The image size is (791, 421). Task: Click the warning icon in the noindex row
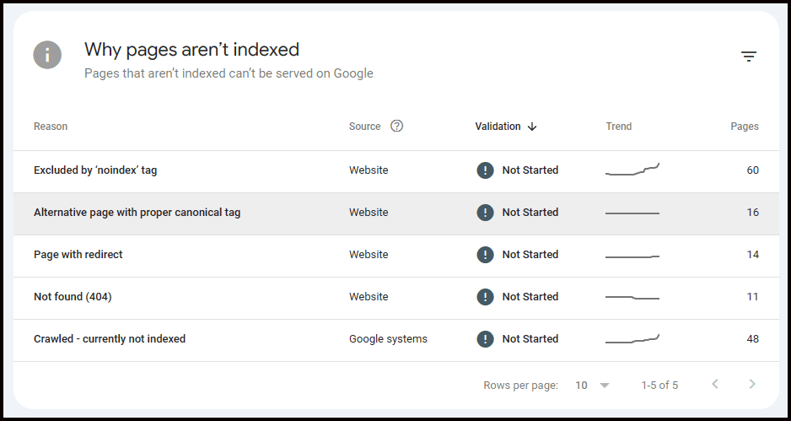click(485, 170)
